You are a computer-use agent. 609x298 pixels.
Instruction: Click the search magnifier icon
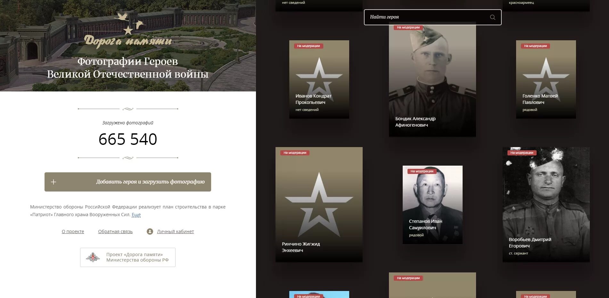click(x=492, y=17)
